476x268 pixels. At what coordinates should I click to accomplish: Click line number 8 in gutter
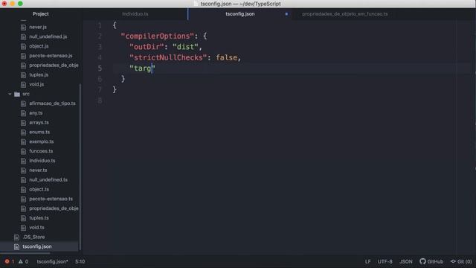(x=100, y=100)
